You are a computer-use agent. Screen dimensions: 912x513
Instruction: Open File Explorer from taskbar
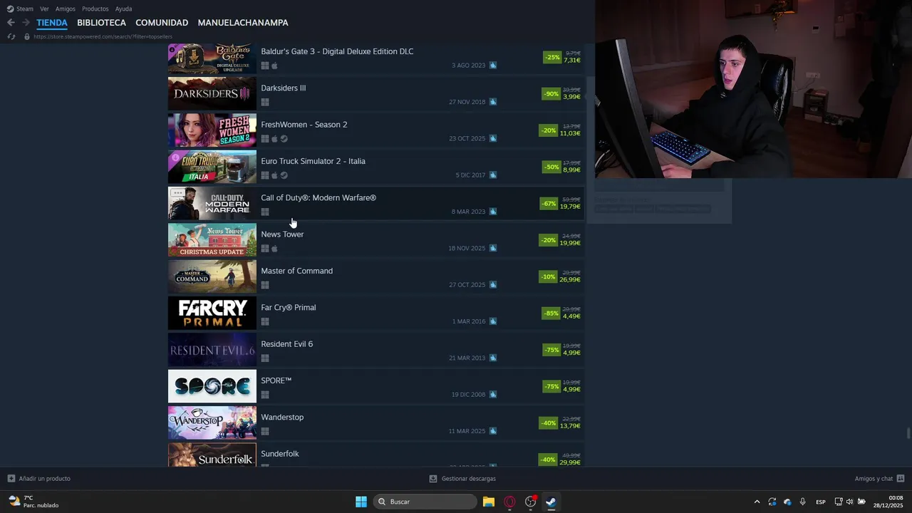click(489, 502)
